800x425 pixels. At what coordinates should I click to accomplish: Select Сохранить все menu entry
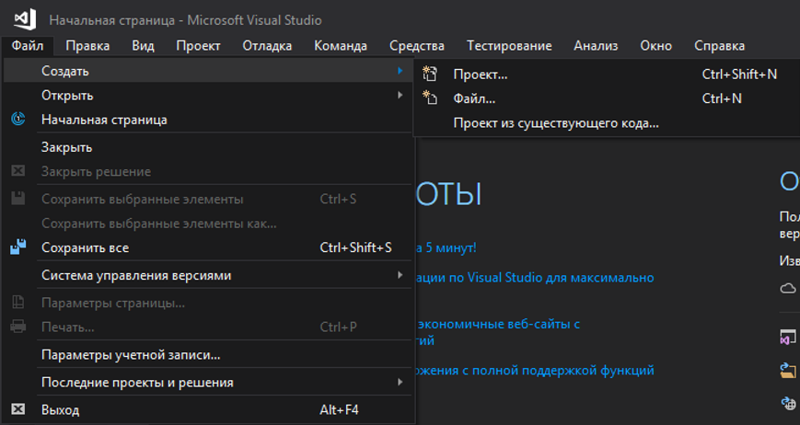point(208,247)
